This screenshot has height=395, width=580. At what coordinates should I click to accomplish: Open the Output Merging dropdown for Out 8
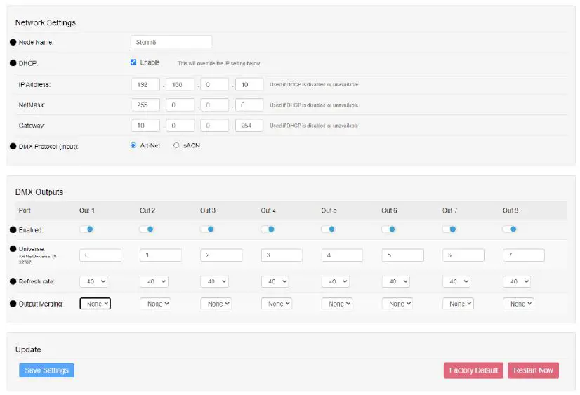518,304
